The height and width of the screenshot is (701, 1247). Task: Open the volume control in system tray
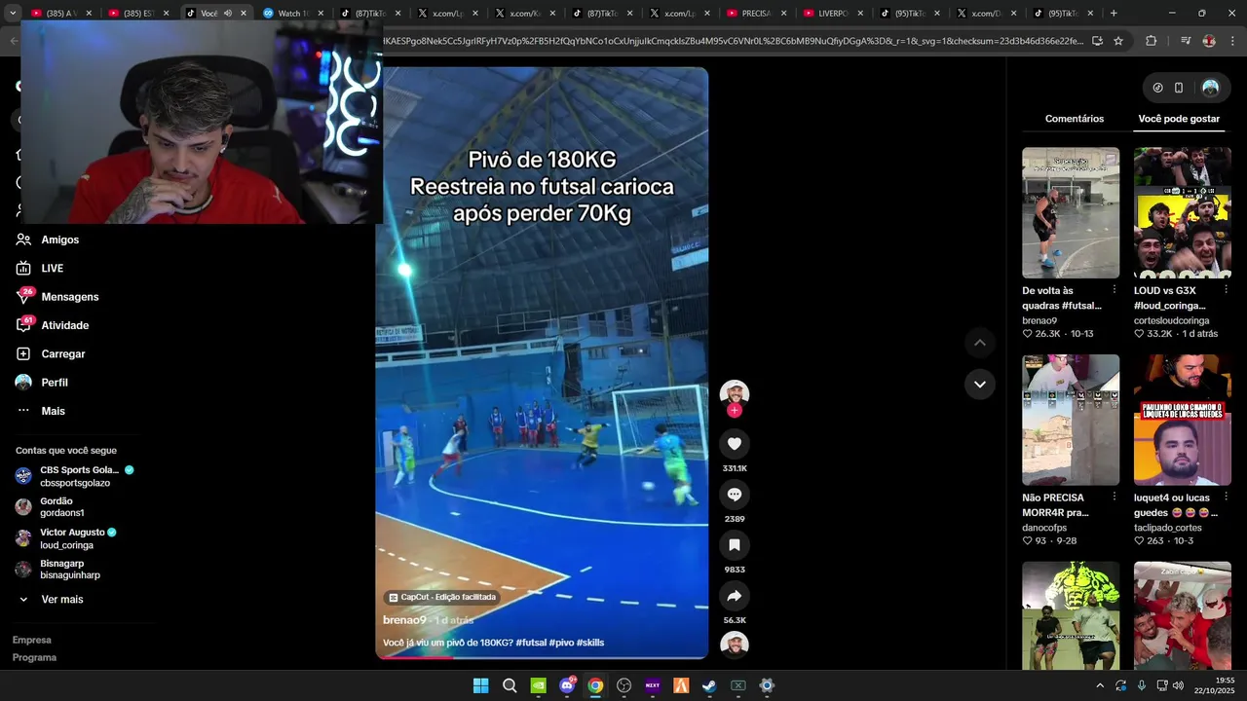pyautogui.click(x=1178, y=685)
